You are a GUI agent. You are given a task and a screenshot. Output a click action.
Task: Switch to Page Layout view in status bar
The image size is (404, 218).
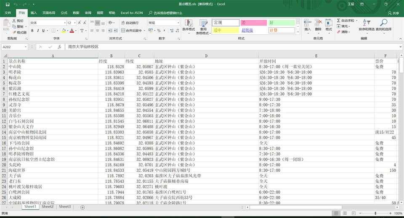345,213
